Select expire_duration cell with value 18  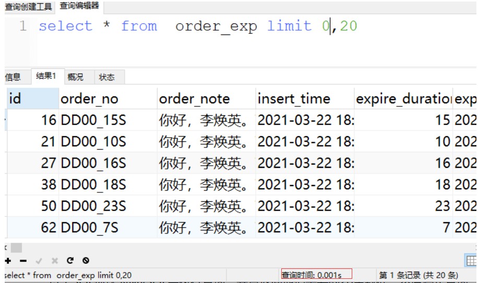click(x=403, y=184)
